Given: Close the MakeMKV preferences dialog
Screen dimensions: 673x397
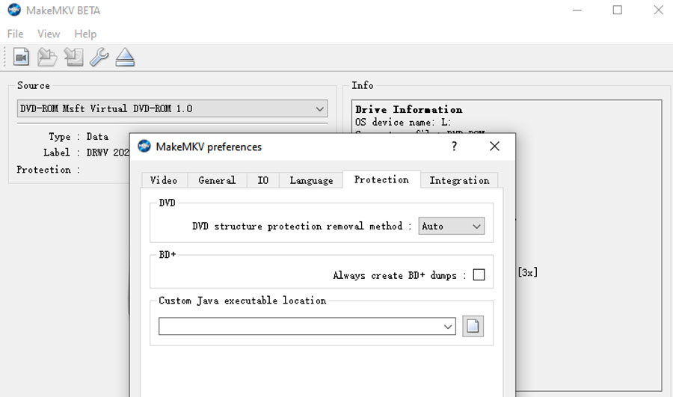Looking at the screenshot, I should tap(494, 147).
